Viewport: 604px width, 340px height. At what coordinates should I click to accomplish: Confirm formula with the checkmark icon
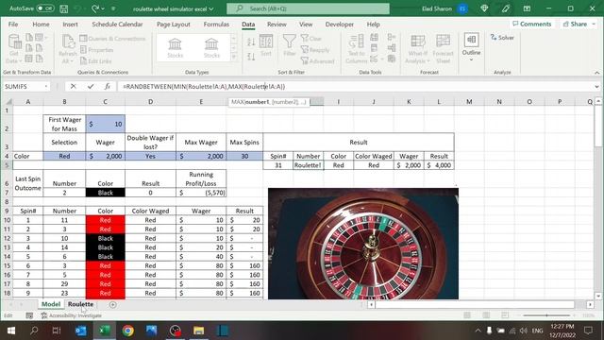[91, 86]
